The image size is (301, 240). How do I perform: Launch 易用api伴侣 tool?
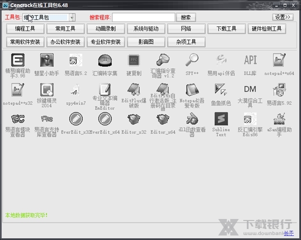point(221,60)
